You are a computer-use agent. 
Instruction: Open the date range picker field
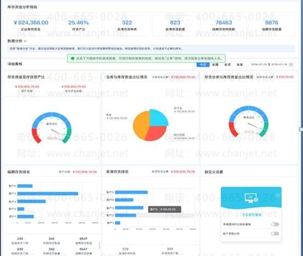271,65
